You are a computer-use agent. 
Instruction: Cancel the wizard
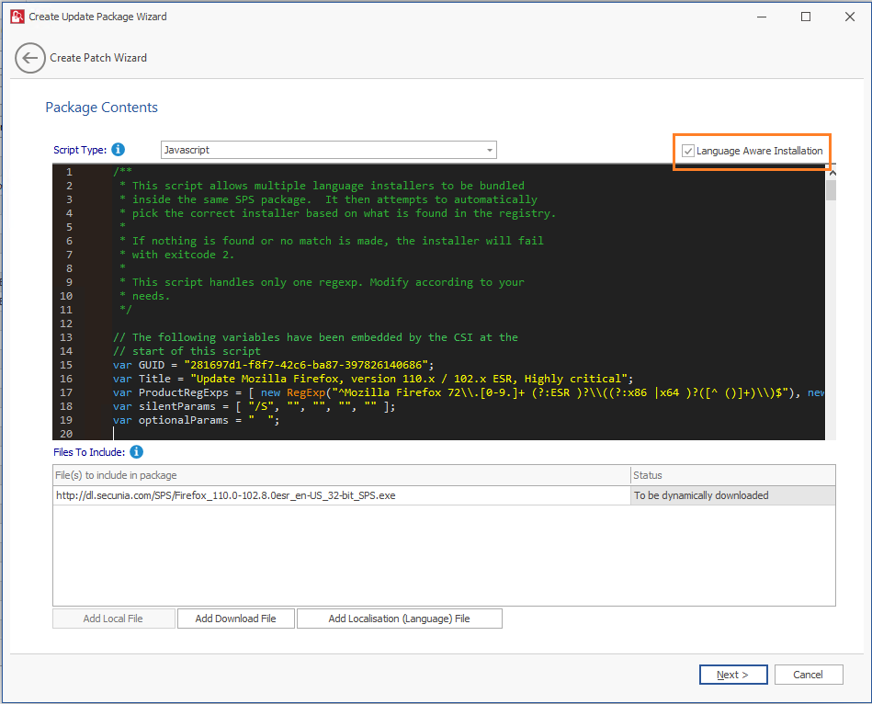point(808,675)
